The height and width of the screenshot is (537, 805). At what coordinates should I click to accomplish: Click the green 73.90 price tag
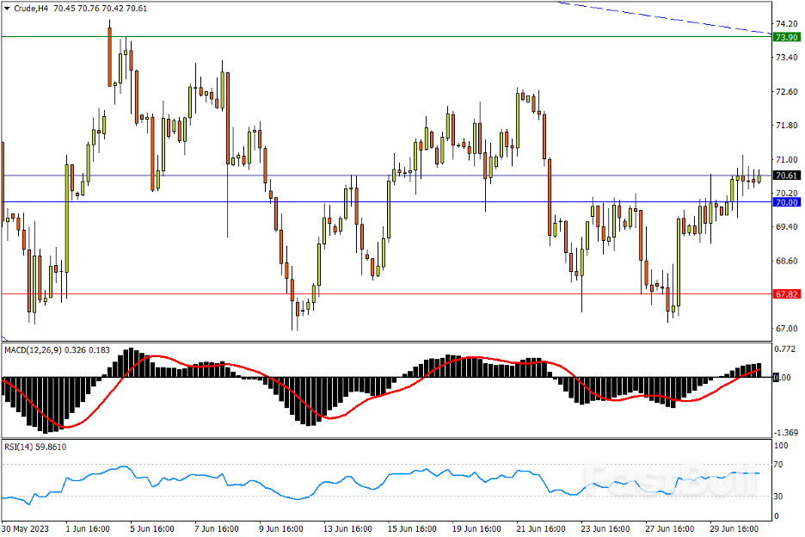tap(787, 37)
